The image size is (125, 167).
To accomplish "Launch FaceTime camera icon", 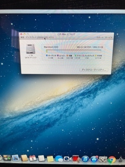I will click(x=67, y=159).
